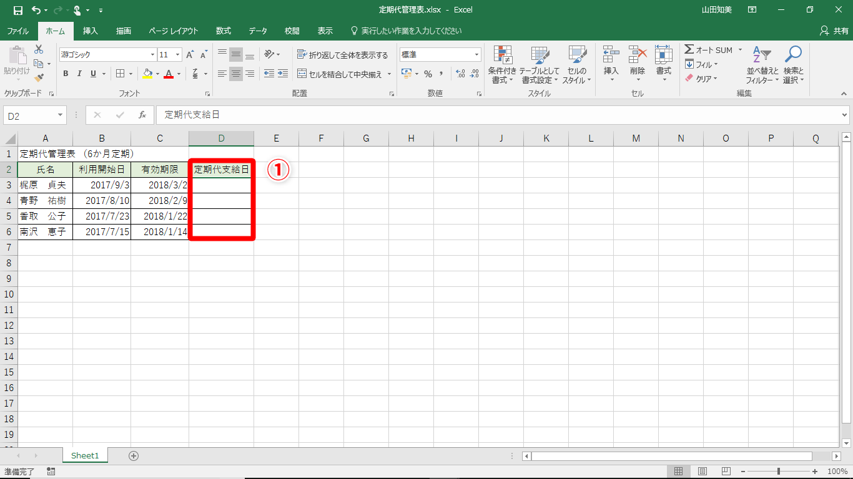Switch to the Page Layout (ページ レイアウト) tab

coord(174,31)
